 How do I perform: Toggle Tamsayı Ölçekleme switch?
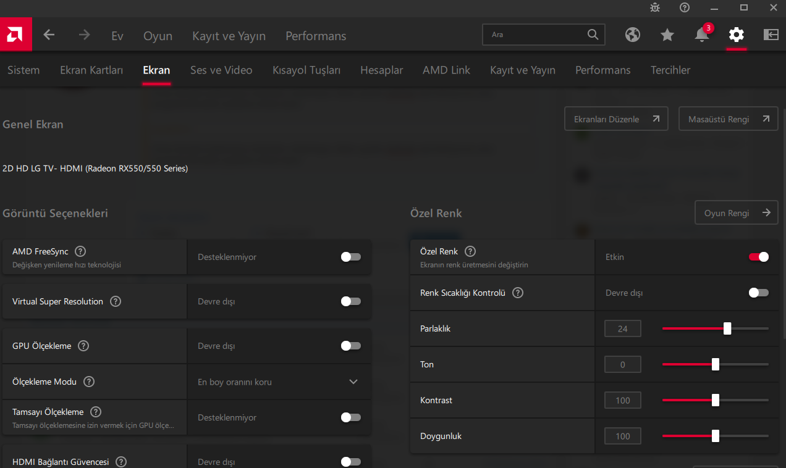(351, 417)
